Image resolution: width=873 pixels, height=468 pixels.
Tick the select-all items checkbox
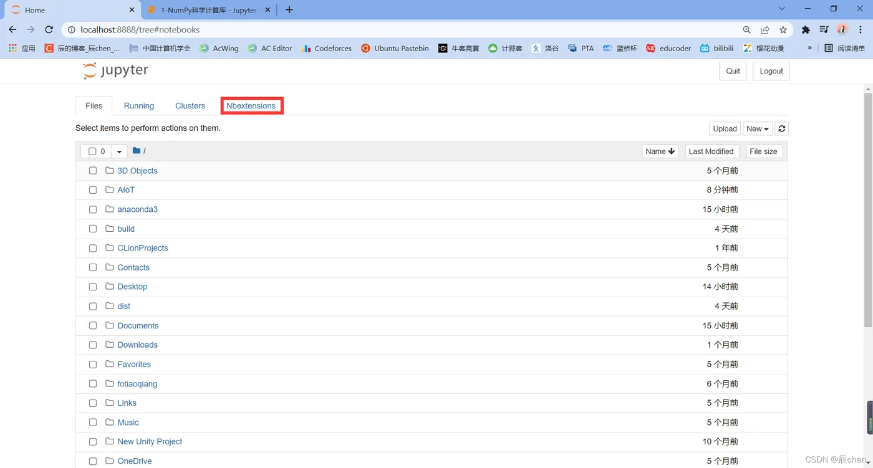click(92, 151)
